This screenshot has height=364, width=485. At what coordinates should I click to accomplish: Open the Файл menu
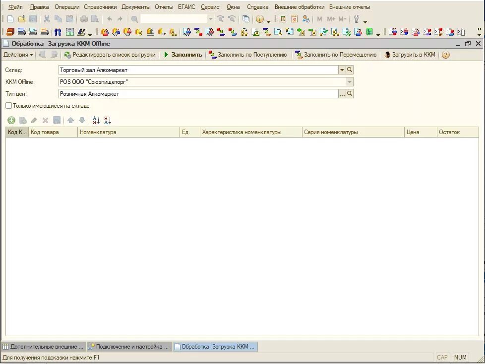coord(15,7)
